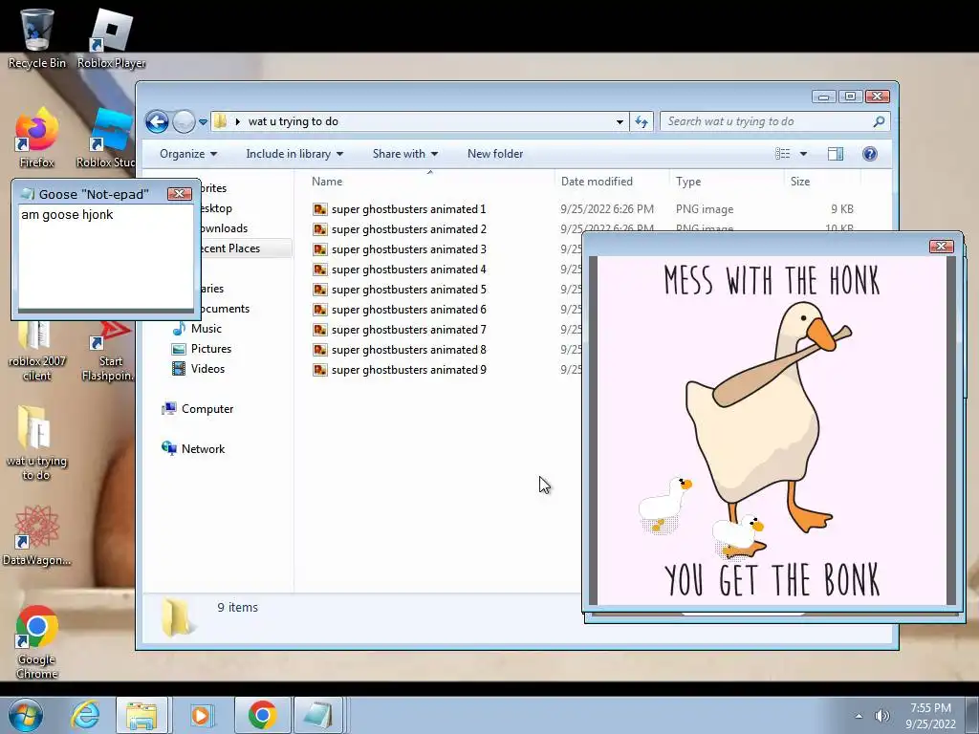This screenshot has width=979, height=734.
Task: Open the recent pages dropdown arrow
Action: 203,122
